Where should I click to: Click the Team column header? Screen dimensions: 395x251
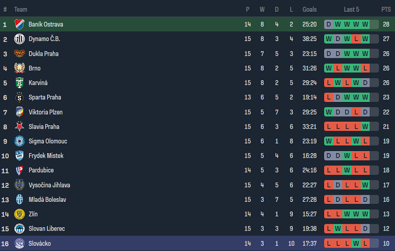(21, 10)
